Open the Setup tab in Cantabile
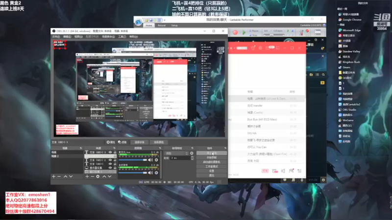The height and width of the screenshot is (220, 392). (x=174, y=25)
